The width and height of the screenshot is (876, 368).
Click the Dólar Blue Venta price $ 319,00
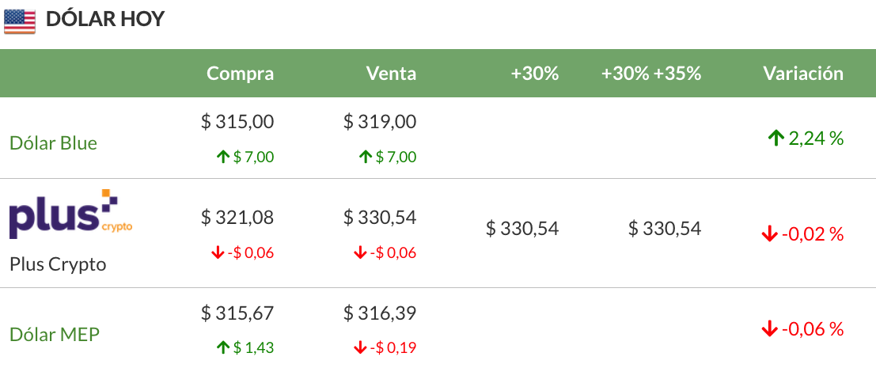coord(380,122)
